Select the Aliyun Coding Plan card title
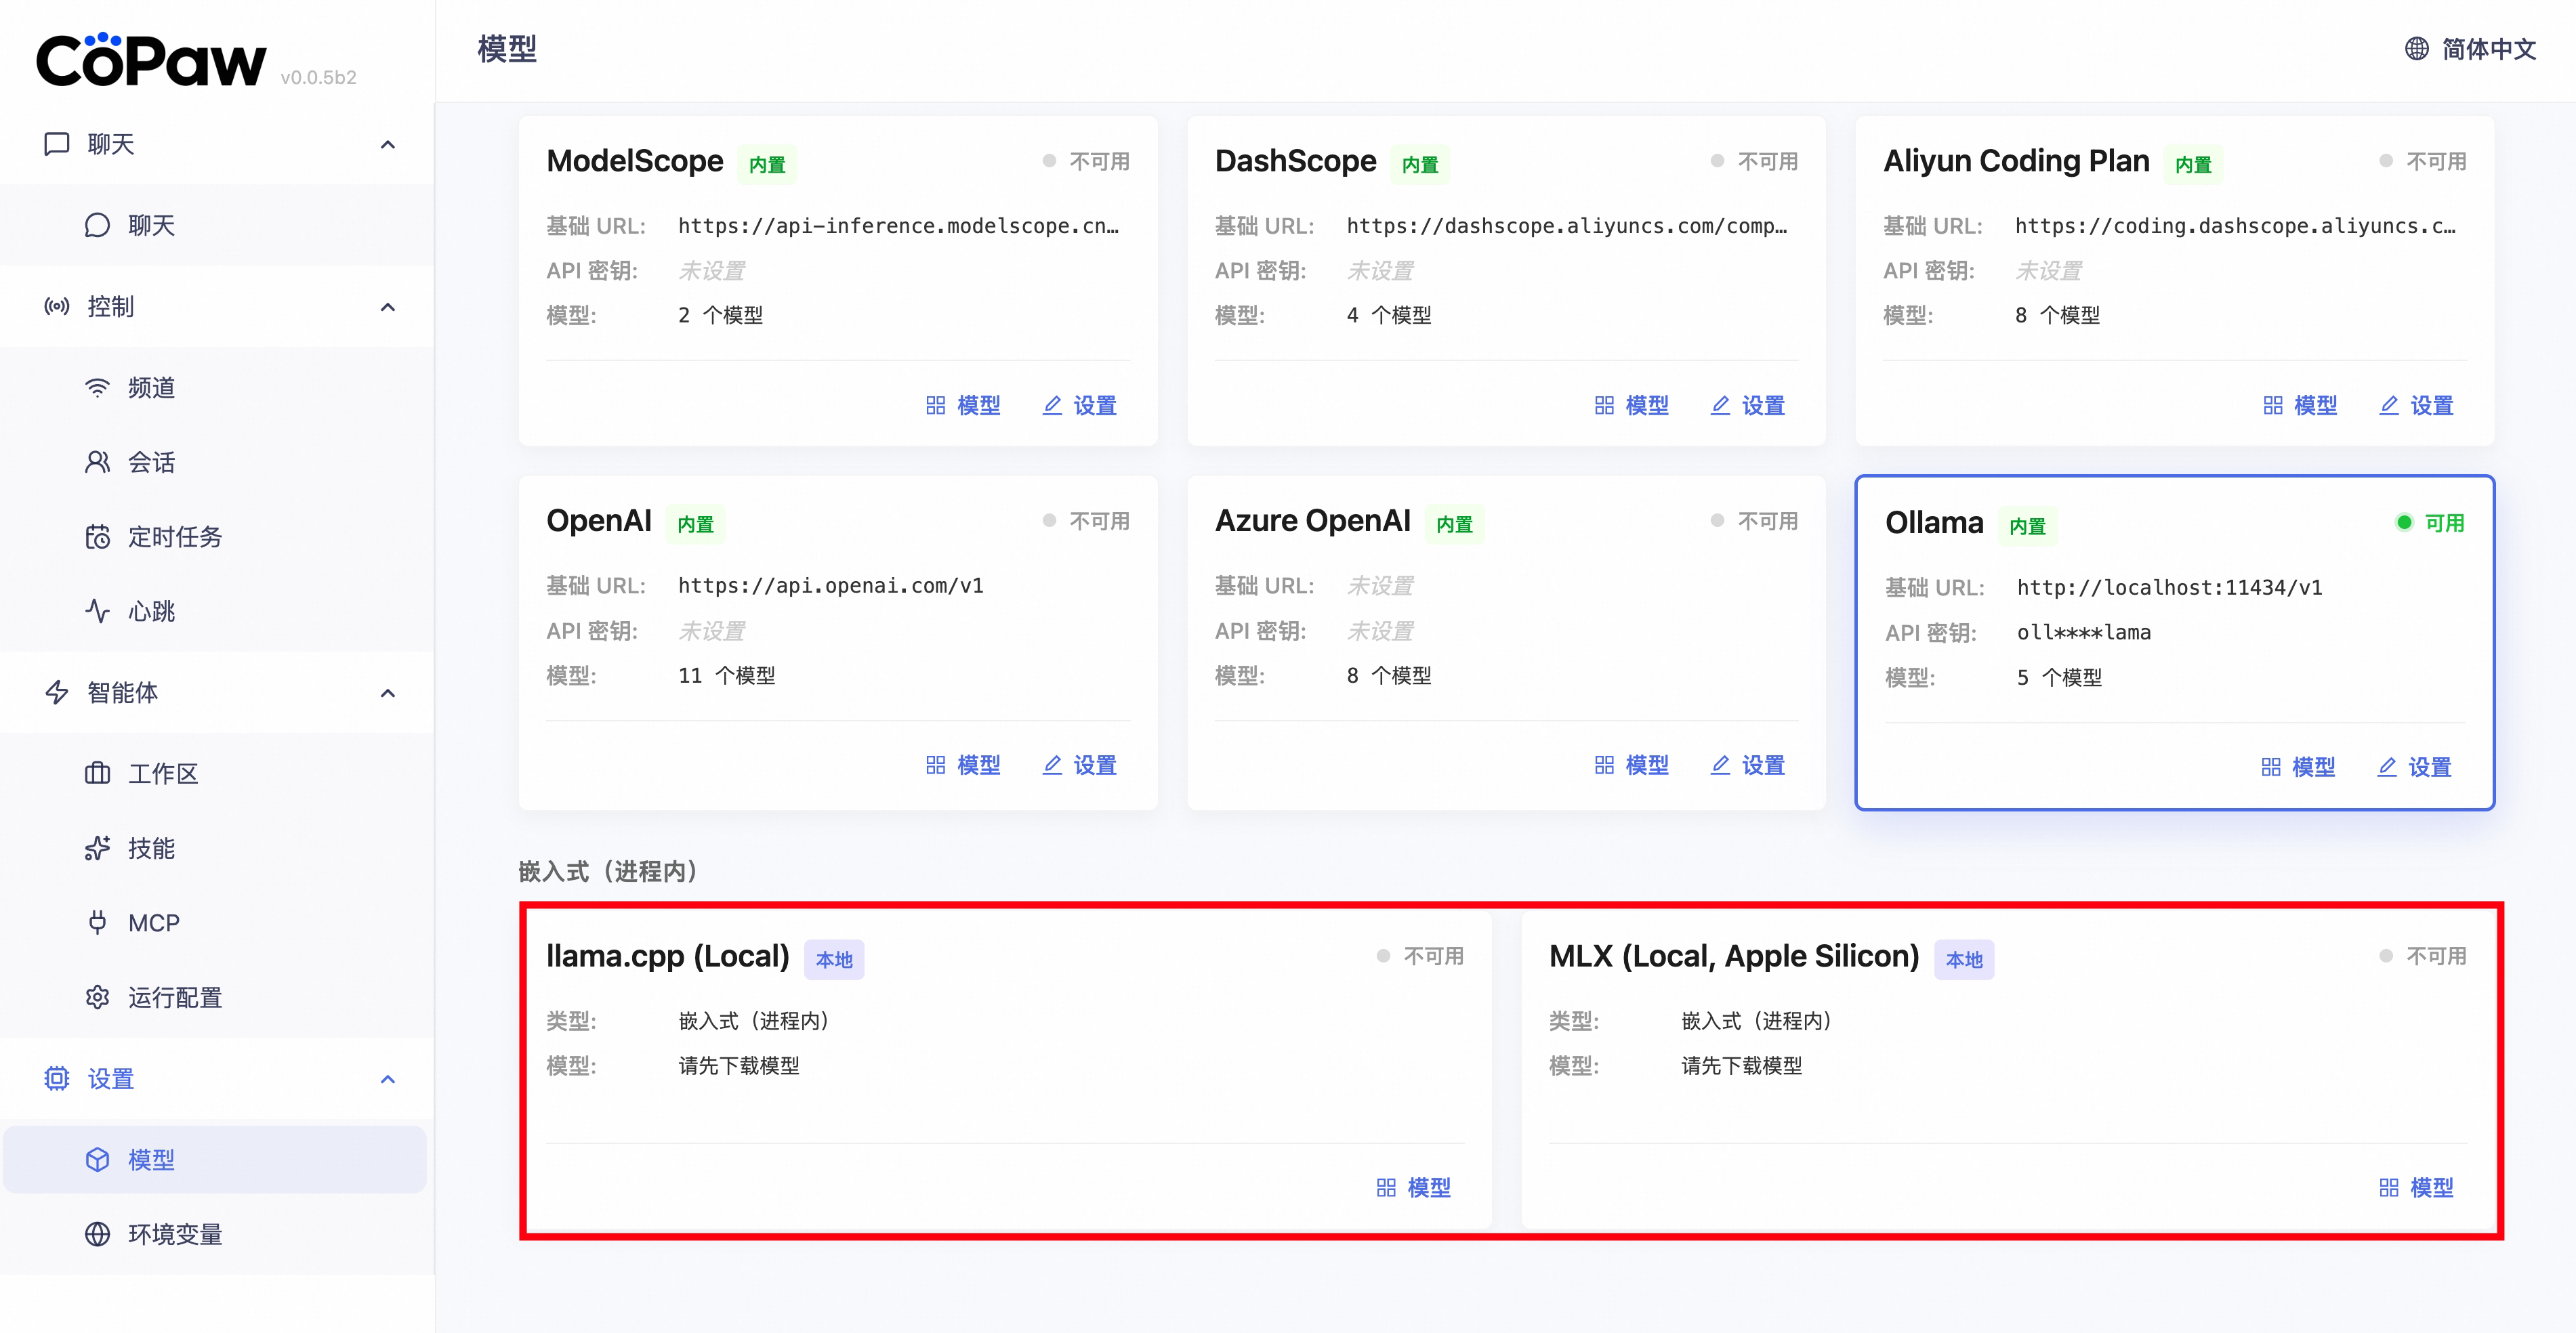2576x1333 pixels. (2015, 161)
